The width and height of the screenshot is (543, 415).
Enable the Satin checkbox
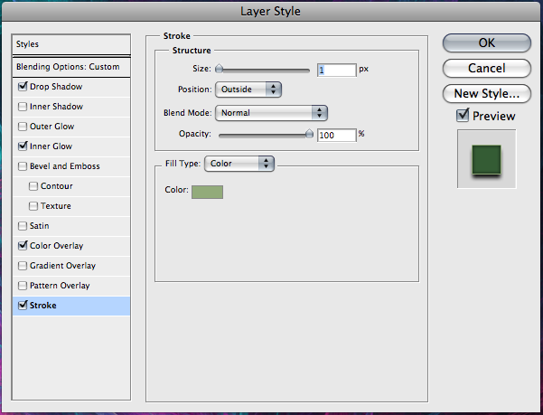23,226
